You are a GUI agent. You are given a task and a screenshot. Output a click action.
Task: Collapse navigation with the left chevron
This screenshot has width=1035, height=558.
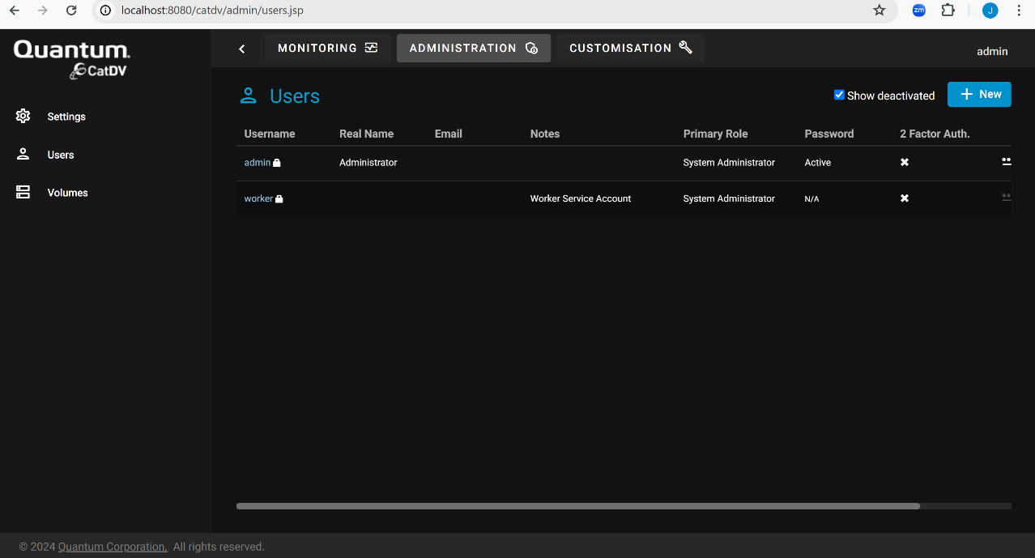(x=241, y=49)
